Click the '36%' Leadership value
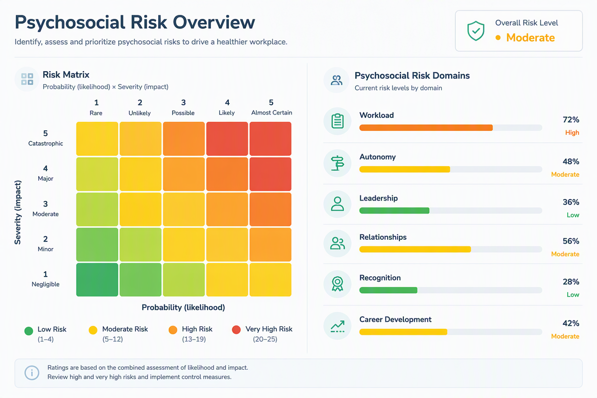The width and height of the screenshot is (597, 398). tap(571, 202)
